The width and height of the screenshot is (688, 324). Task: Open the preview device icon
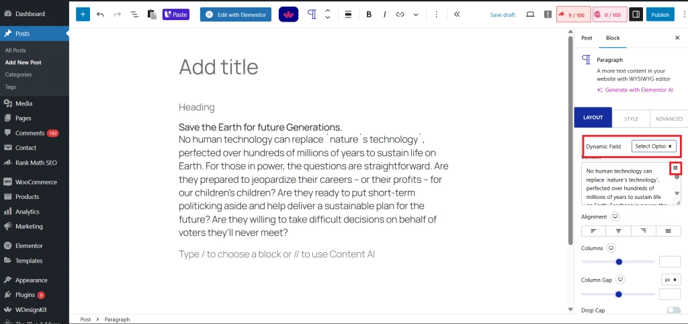click(x=530, y=15)
